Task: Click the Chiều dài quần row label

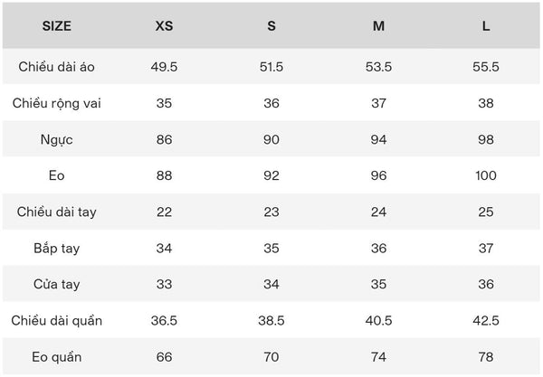Action: (57, 320)
